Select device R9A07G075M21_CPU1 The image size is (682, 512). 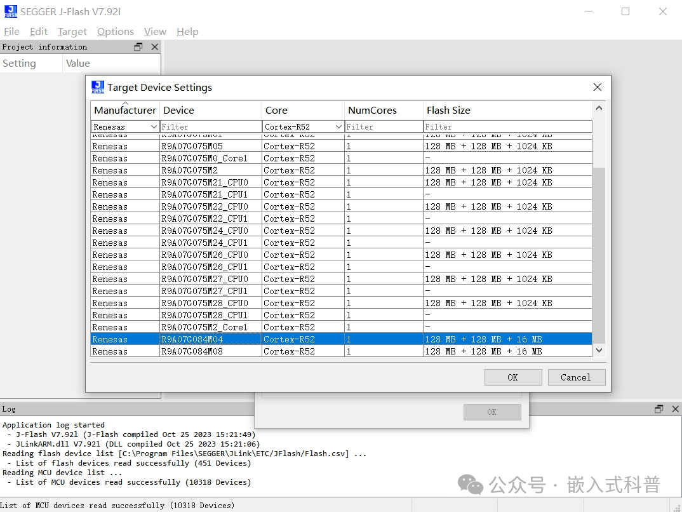(341, 194)
